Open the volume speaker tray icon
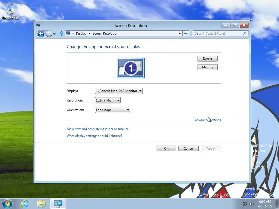The image size is (279, 209). [x=251, y=204]
